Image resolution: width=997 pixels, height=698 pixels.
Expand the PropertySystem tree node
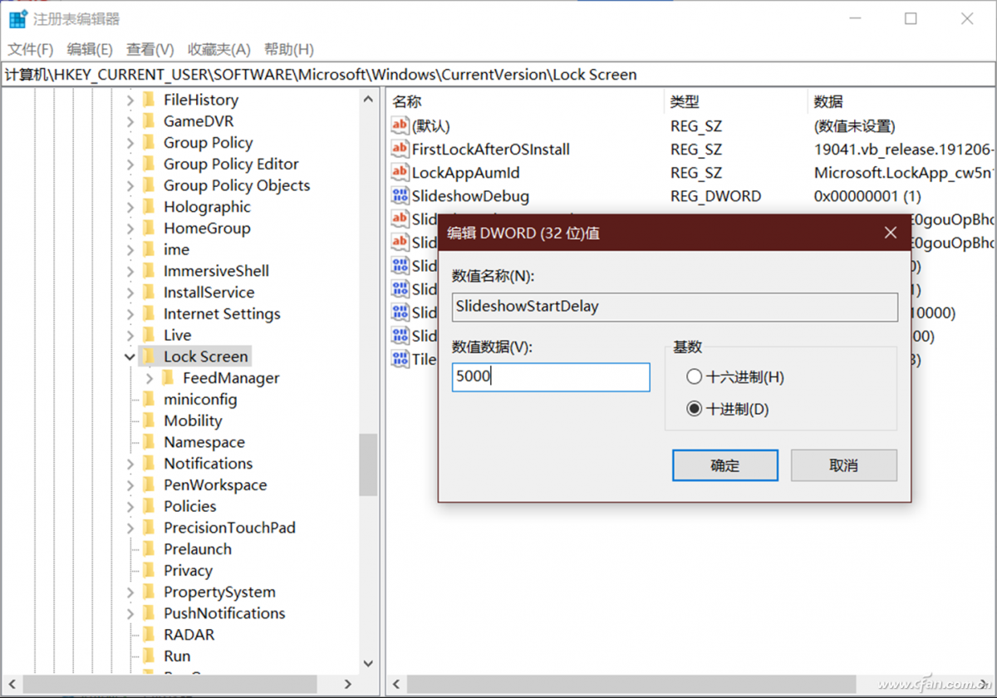(x=130, y=592)
